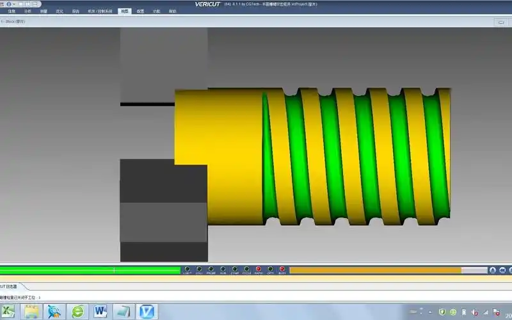Open the 分析 menu
This screenshot has width=512, height=320.
pos(27,12)
